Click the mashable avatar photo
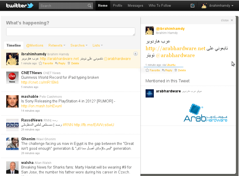 pos(12,101)
